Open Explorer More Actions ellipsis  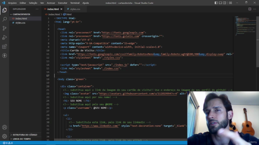coord(37,9)
